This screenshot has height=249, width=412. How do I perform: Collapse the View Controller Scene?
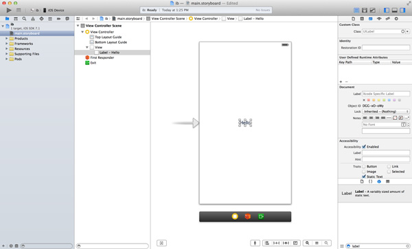click(x=78, y=26)
